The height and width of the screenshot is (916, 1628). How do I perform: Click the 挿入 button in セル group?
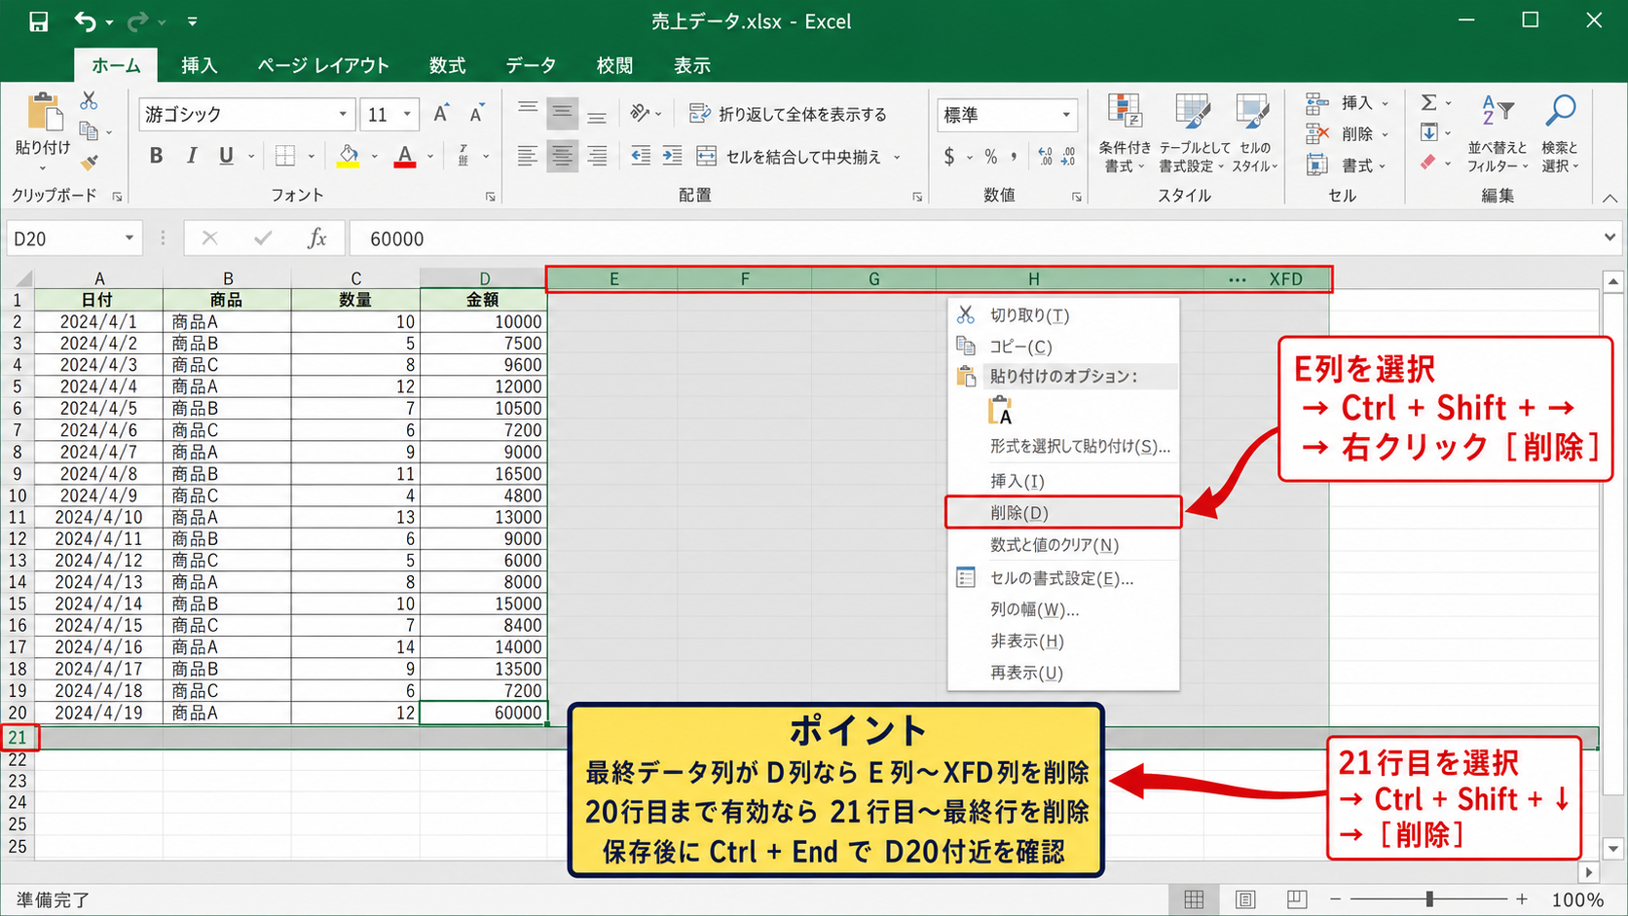1349,103
